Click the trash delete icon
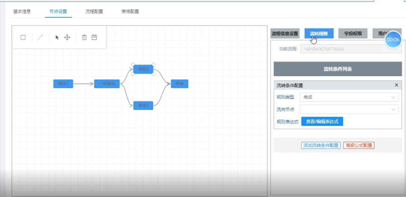The width and height of the screenshot is (406, 197). click(84, 37)
